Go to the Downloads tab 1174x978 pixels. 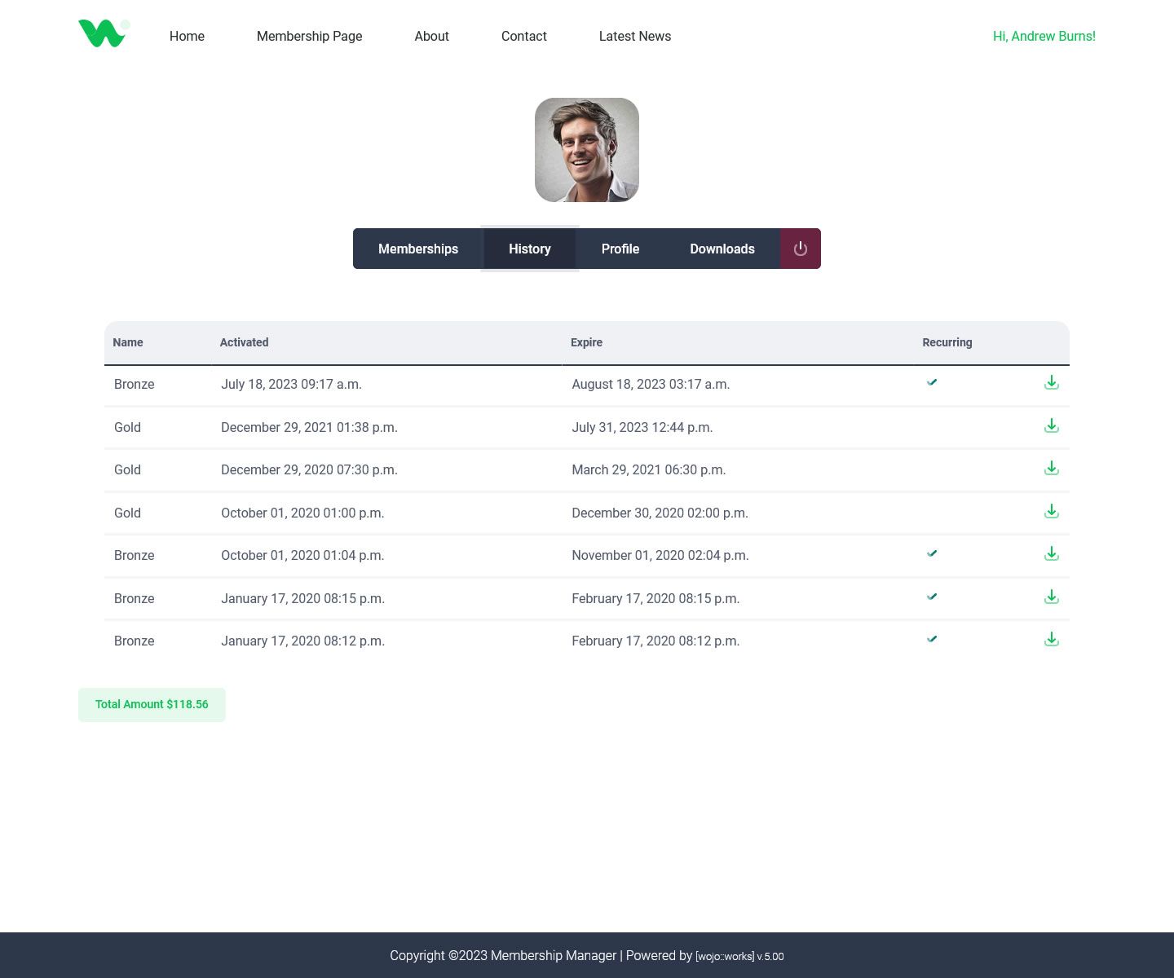coord(722,249)
